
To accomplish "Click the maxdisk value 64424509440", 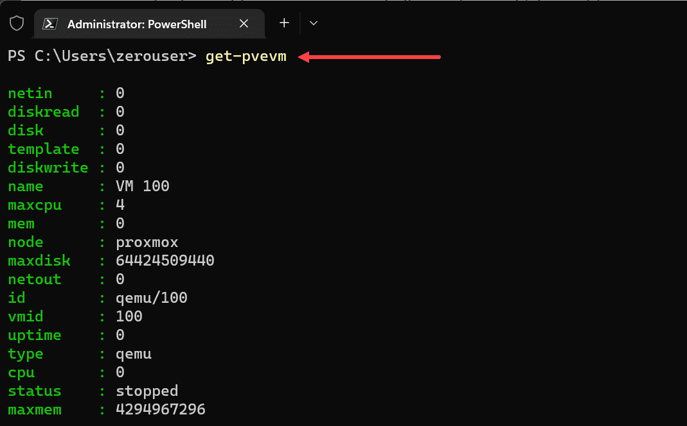I will tap(165, 261).
